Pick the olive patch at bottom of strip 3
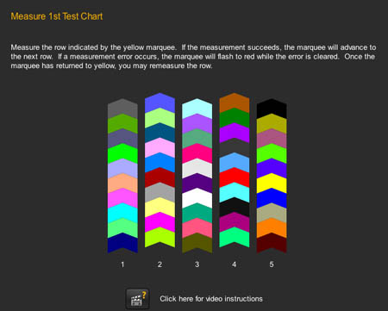This screenshot has height=311, width=388. click(197, 243)
